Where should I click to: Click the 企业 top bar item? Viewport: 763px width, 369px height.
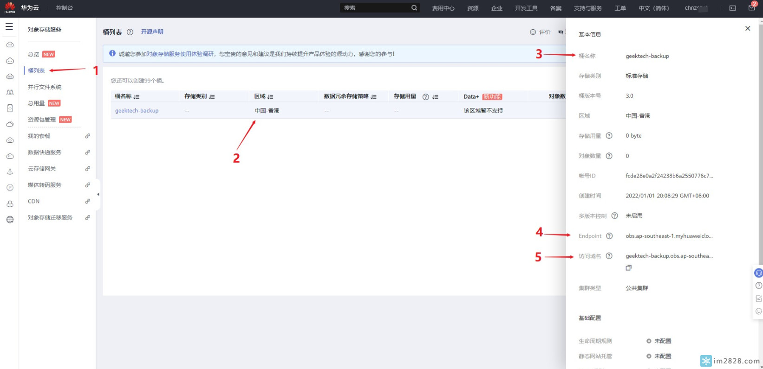(497, 8)
